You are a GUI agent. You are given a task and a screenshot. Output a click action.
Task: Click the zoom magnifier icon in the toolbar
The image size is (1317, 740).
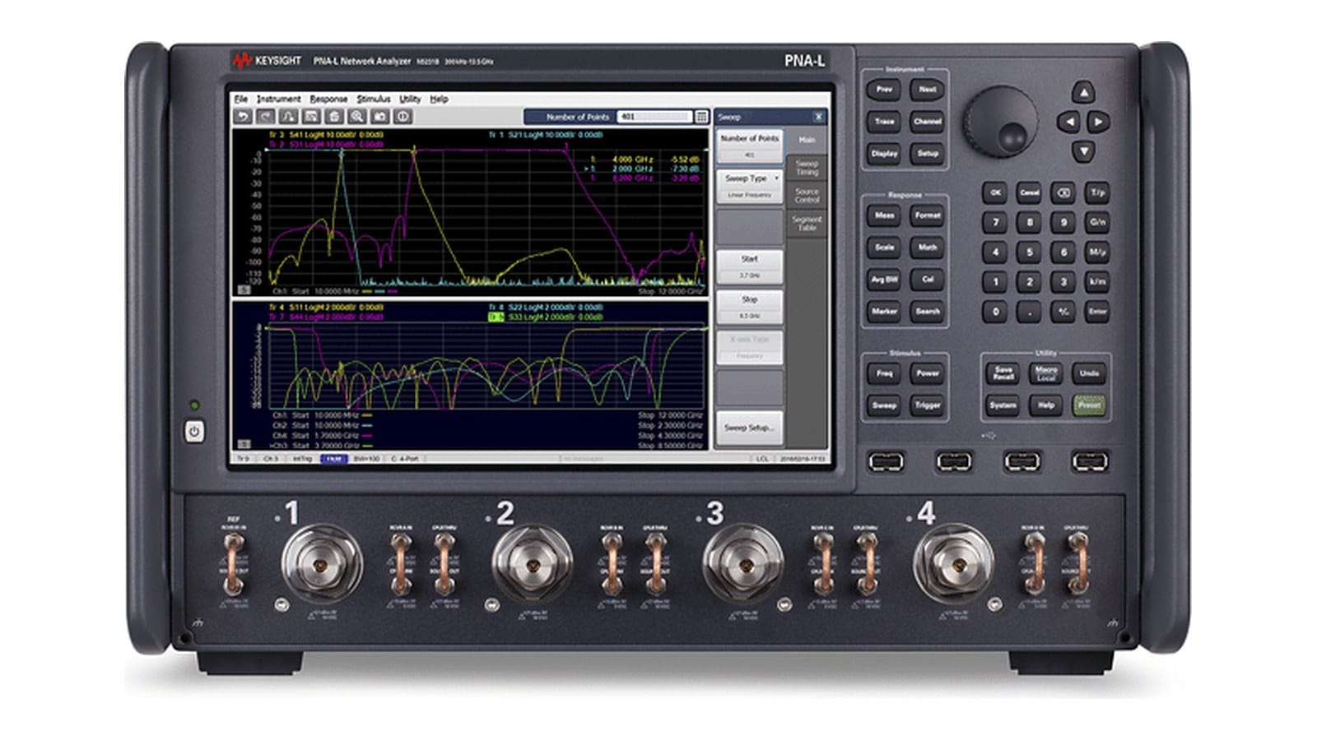tap(356, 117)
